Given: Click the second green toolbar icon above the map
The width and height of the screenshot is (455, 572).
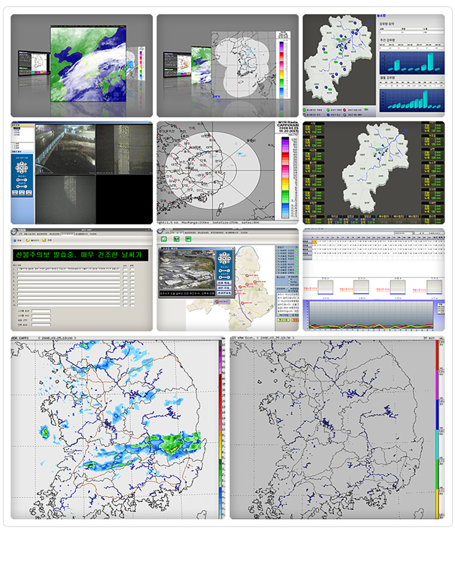Looking at the screenshot, I should 177,239.
